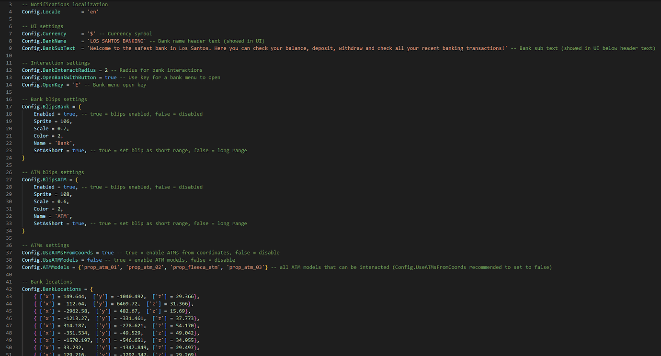Click line number 42 in the gutter
This screenshot has height=356, width=661.
coord(10,289)
